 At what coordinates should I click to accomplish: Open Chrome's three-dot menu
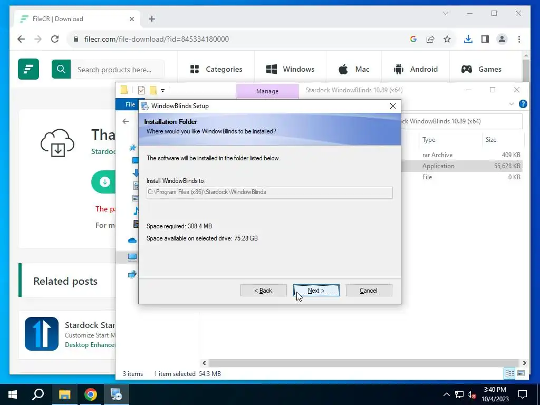click(519, 39)
